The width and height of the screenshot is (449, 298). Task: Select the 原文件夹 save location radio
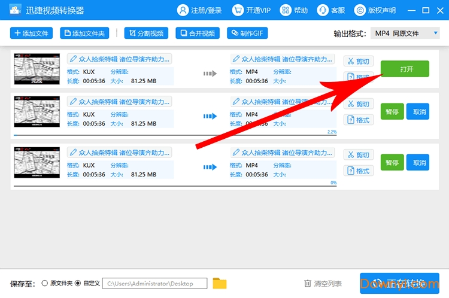(x=44, y=283)
